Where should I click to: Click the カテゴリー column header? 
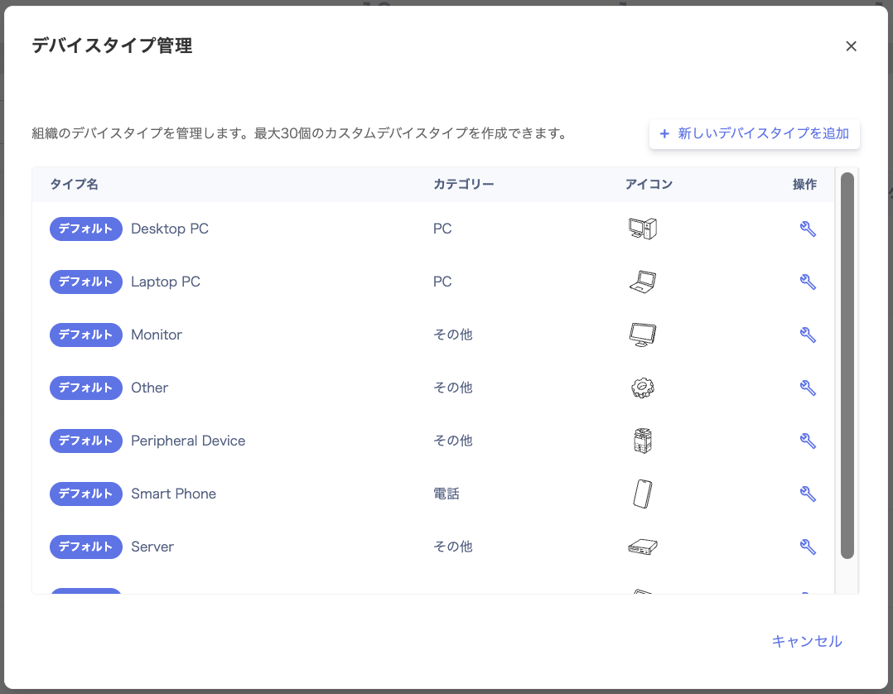(x=464, y=185)
